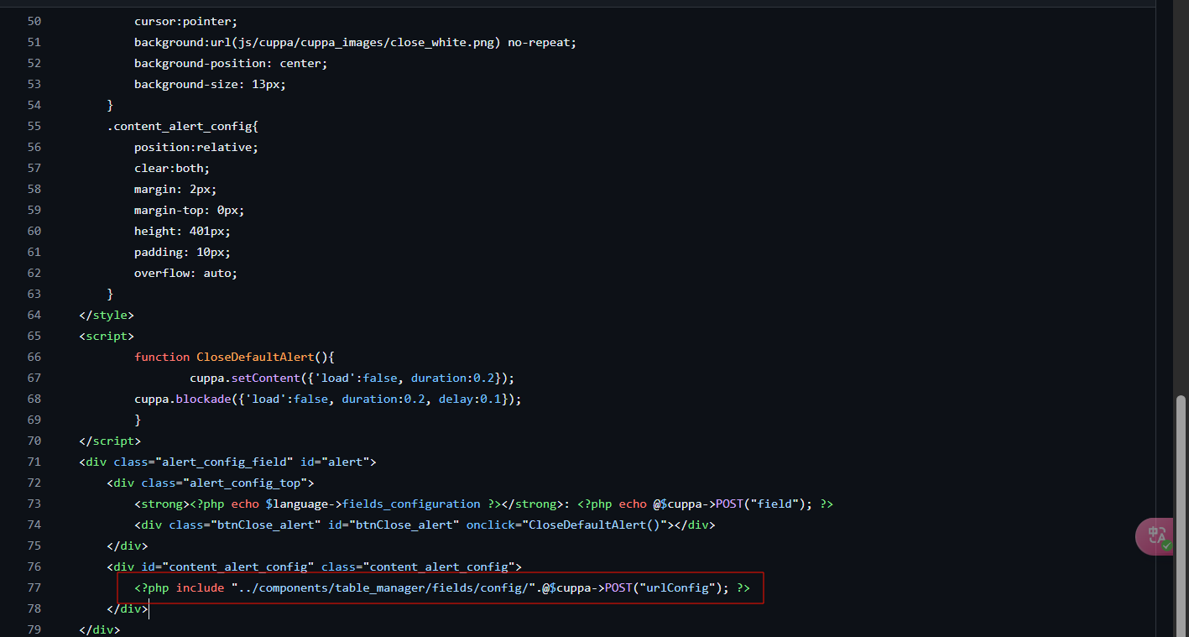Screen dimensions: 1189x637
Task: Select line number 54
Action: click(34, 105)
